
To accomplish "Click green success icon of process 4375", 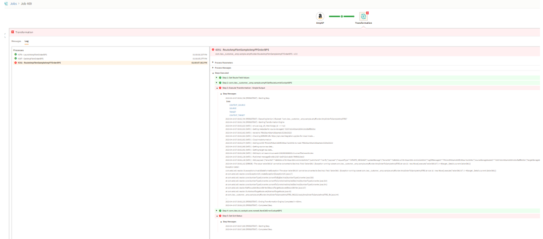I will coord(16,54).
